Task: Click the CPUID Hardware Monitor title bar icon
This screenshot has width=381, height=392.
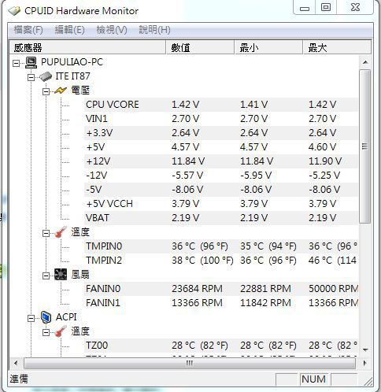Action: [14, 11]
